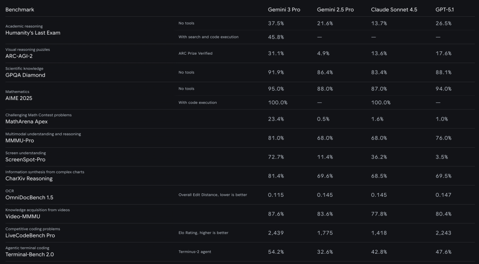Click the AIME 2025 benchmark name
The image size is (479, 264).
coord(20,99)
